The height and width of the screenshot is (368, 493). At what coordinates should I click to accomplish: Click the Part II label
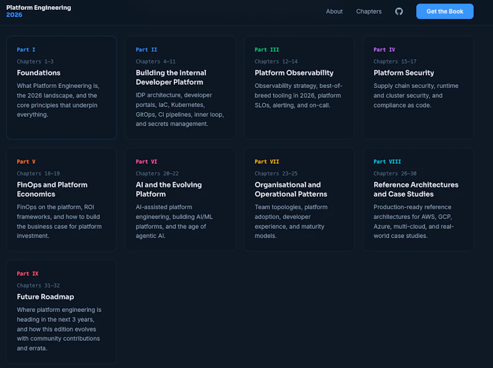click(146, 50)
